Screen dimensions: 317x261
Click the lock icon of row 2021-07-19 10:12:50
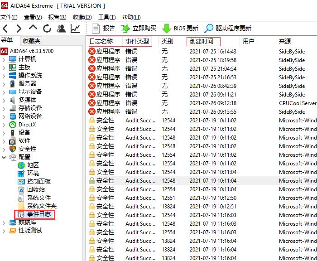[92, 198]
